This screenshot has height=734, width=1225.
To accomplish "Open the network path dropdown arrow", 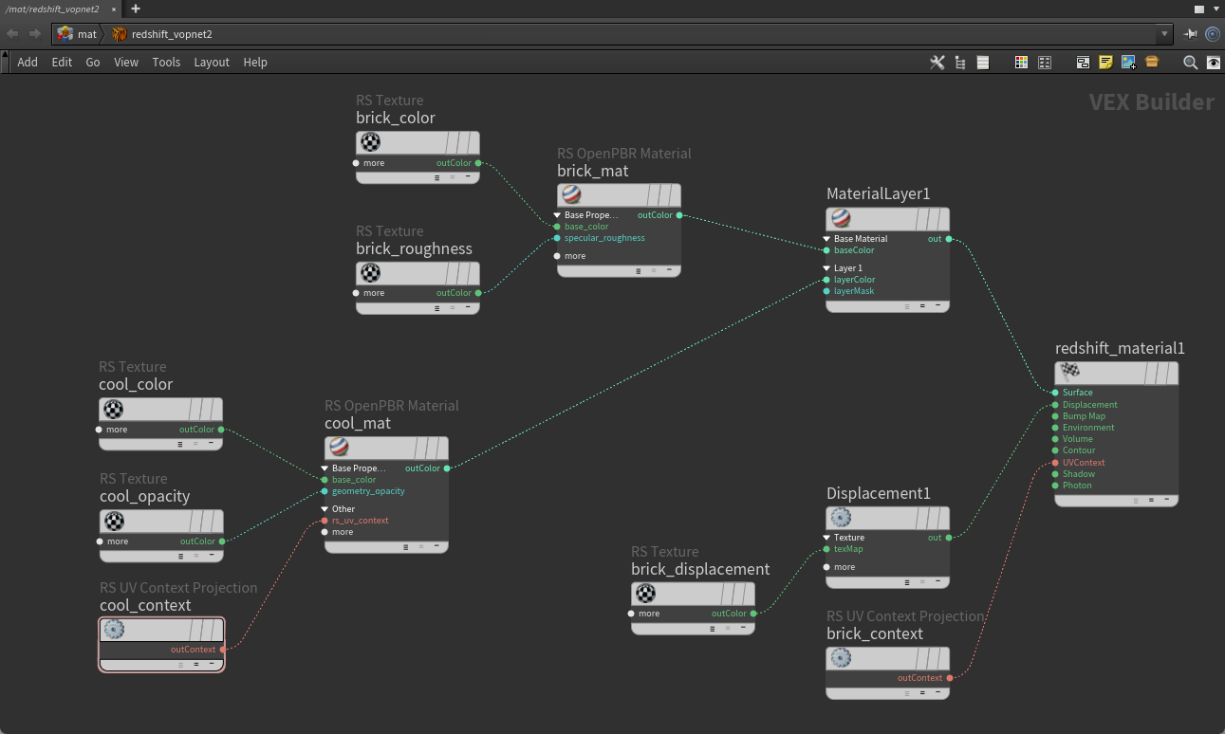I will click(x=1164, y=34).
